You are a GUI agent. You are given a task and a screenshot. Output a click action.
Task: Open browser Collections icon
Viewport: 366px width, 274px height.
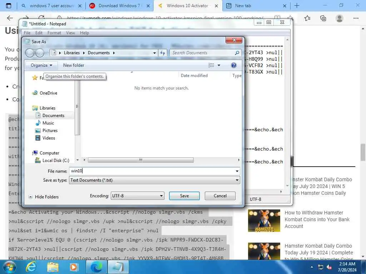pyautogui.click(x=323, y=18)
